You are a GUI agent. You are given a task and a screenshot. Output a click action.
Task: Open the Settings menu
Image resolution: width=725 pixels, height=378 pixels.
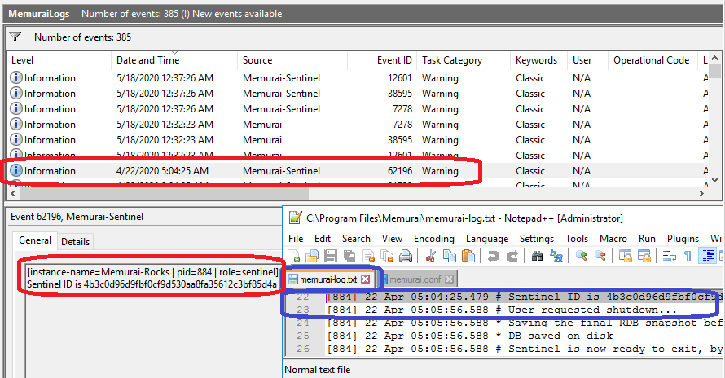(x=536, y=238)
